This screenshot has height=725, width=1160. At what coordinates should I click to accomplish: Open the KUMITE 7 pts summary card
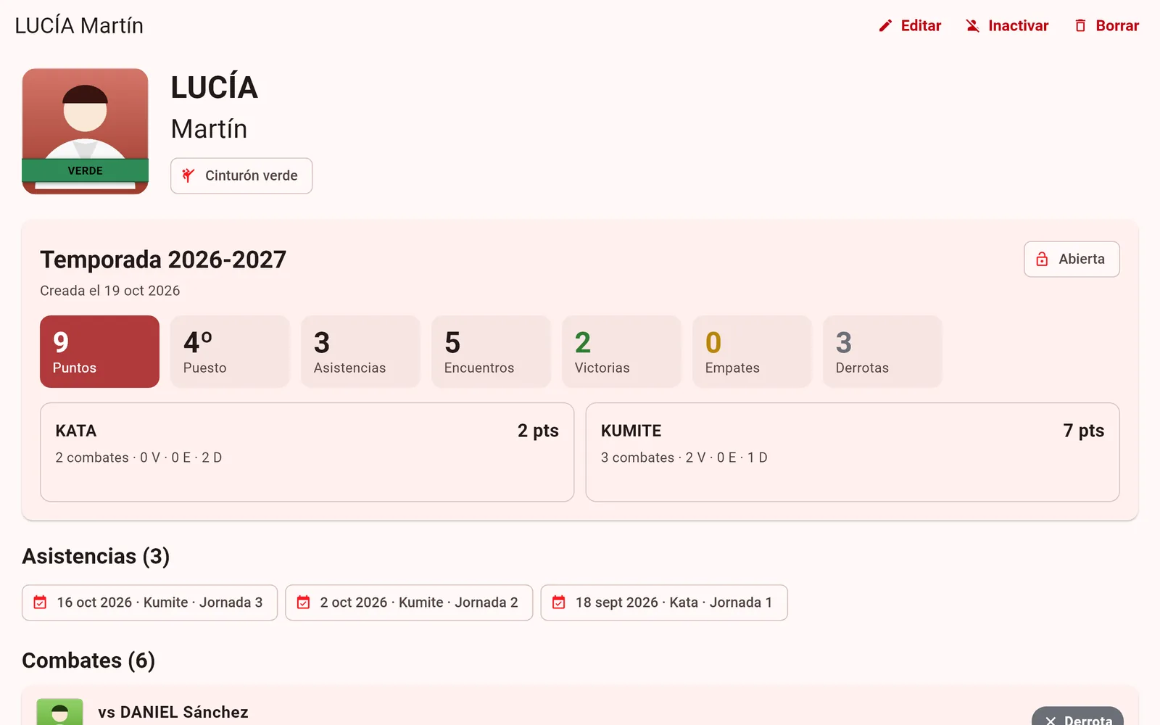tap(853, 452)
